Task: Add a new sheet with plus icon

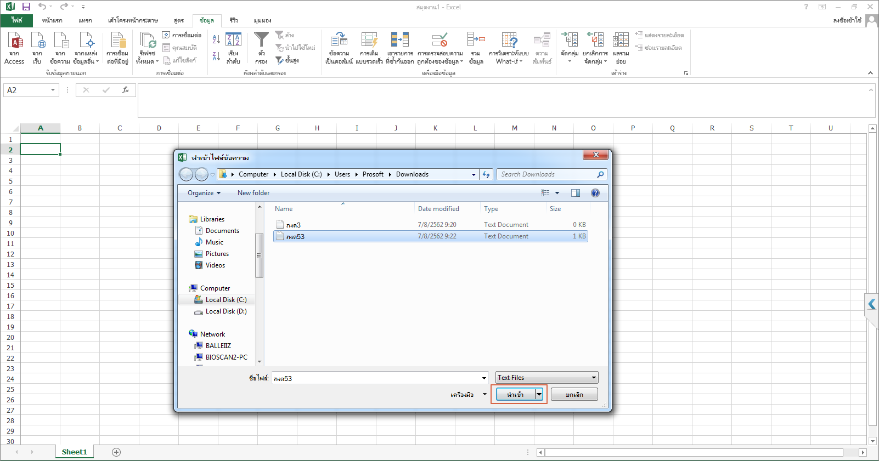Action: (116, 452)
